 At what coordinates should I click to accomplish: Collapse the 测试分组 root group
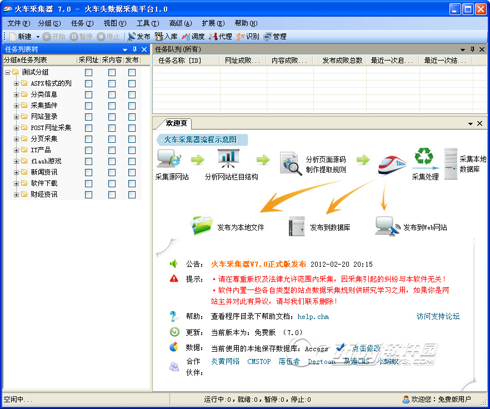7,72
